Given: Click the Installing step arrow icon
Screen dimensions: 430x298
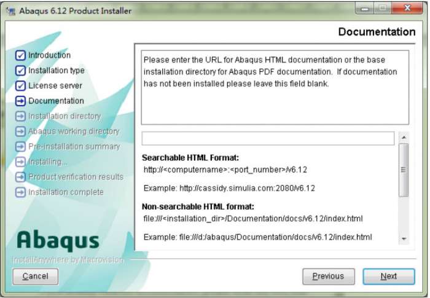Looking at the screenshot, I should [x=20, y=162].
